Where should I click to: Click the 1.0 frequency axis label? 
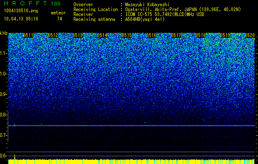3,74
